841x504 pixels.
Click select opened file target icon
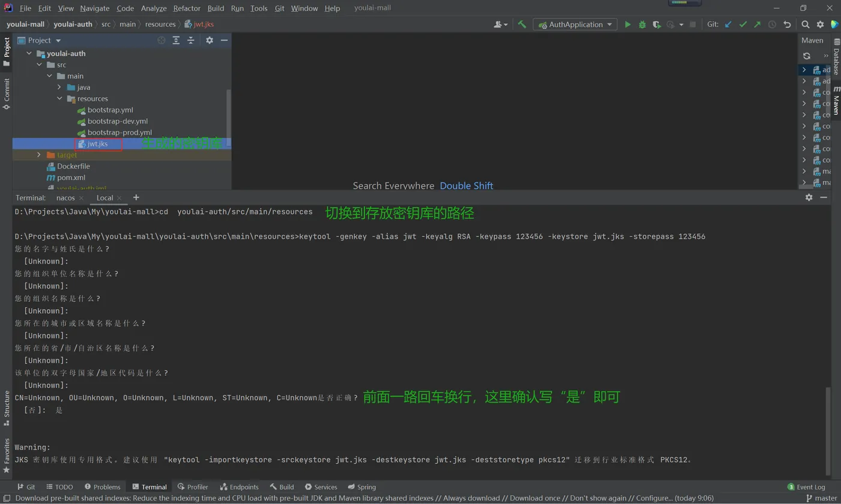[x=161, y=40]
